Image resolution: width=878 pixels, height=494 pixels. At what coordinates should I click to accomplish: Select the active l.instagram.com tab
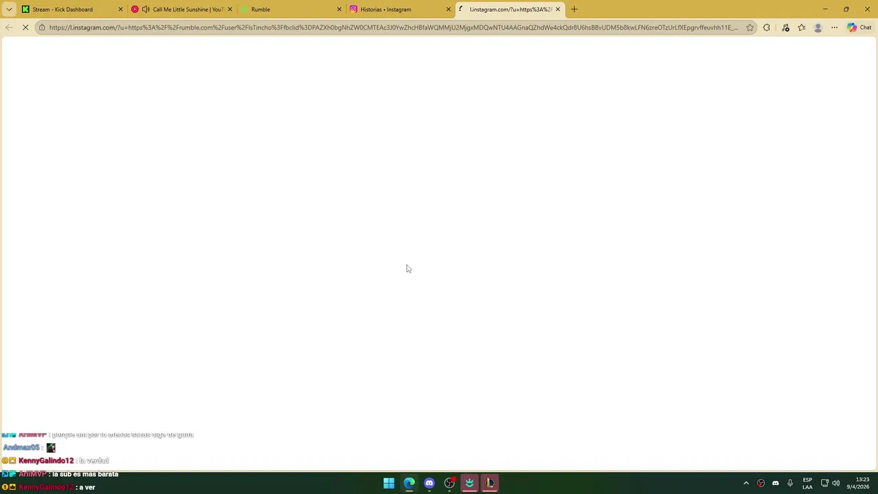click(509, 9)
